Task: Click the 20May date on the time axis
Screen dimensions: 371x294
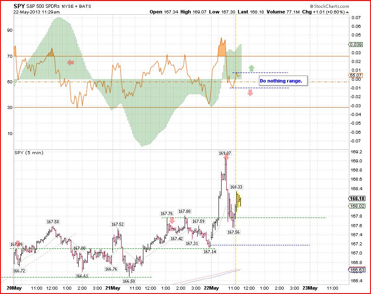Action: 14,288
